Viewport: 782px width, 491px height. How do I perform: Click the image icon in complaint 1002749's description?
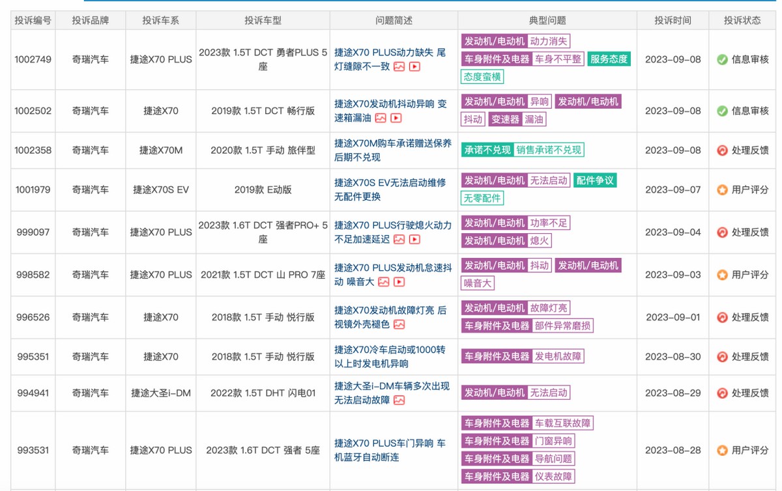[x=399, y=66]
